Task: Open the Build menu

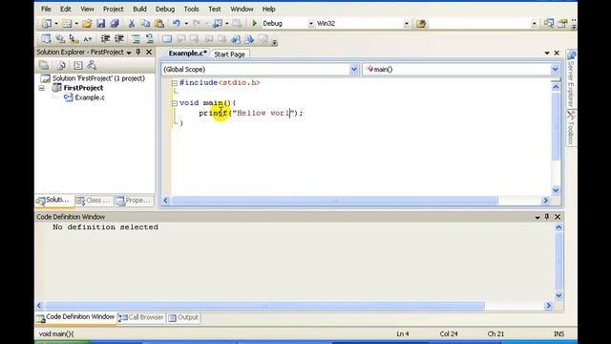Action: point(139,9)
